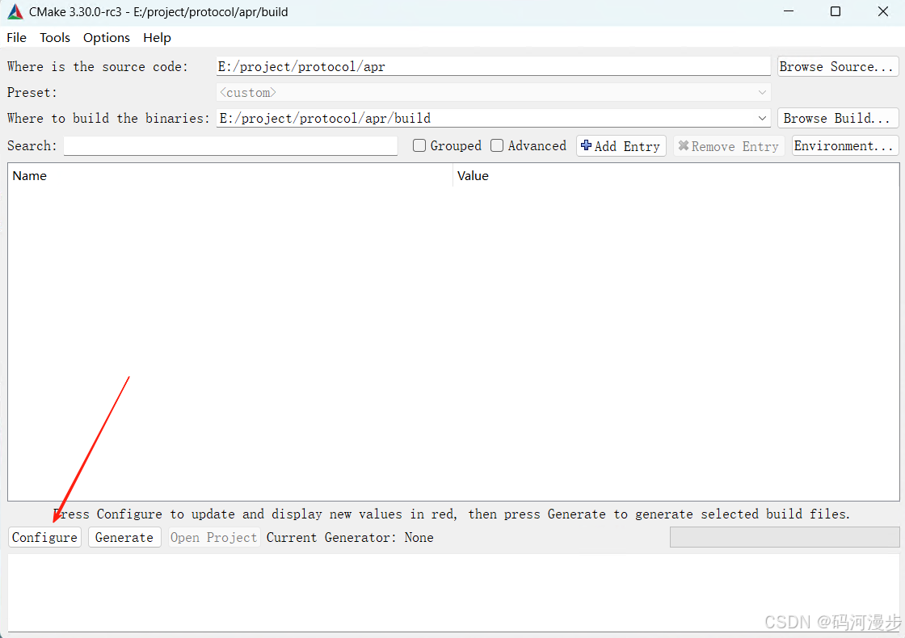Click the progress bar next to generator label
This screenshot has width=905, height=638.
click(x=785, y=537)
